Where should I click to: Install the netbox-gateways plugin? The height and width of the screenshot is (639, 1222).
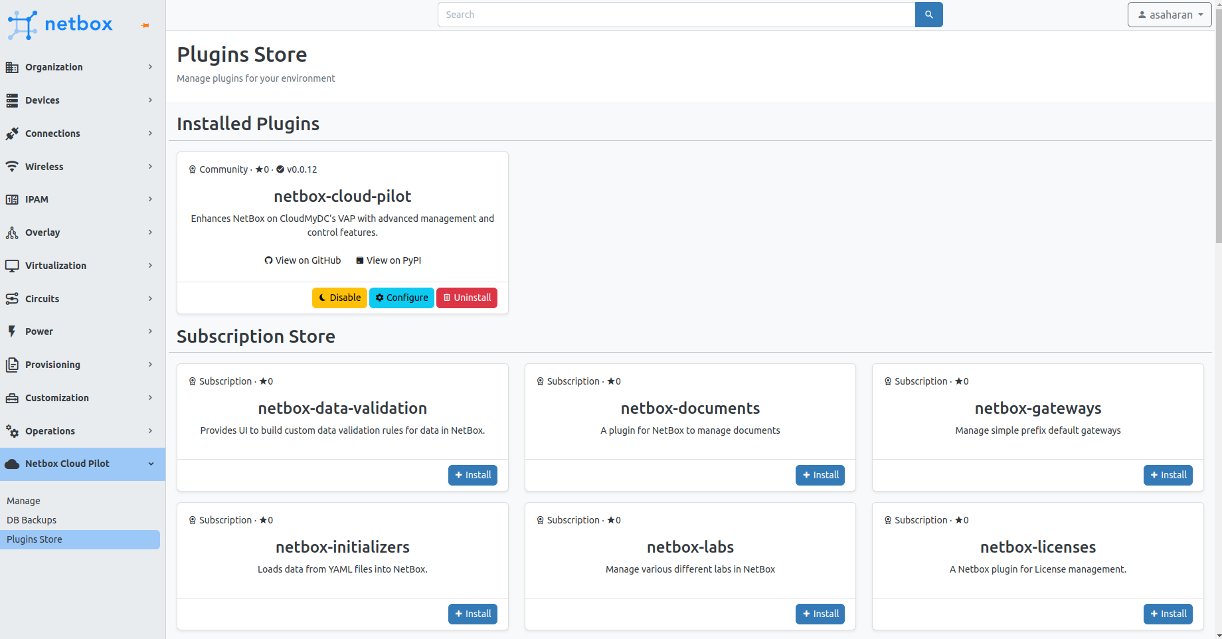[1168, 475]
